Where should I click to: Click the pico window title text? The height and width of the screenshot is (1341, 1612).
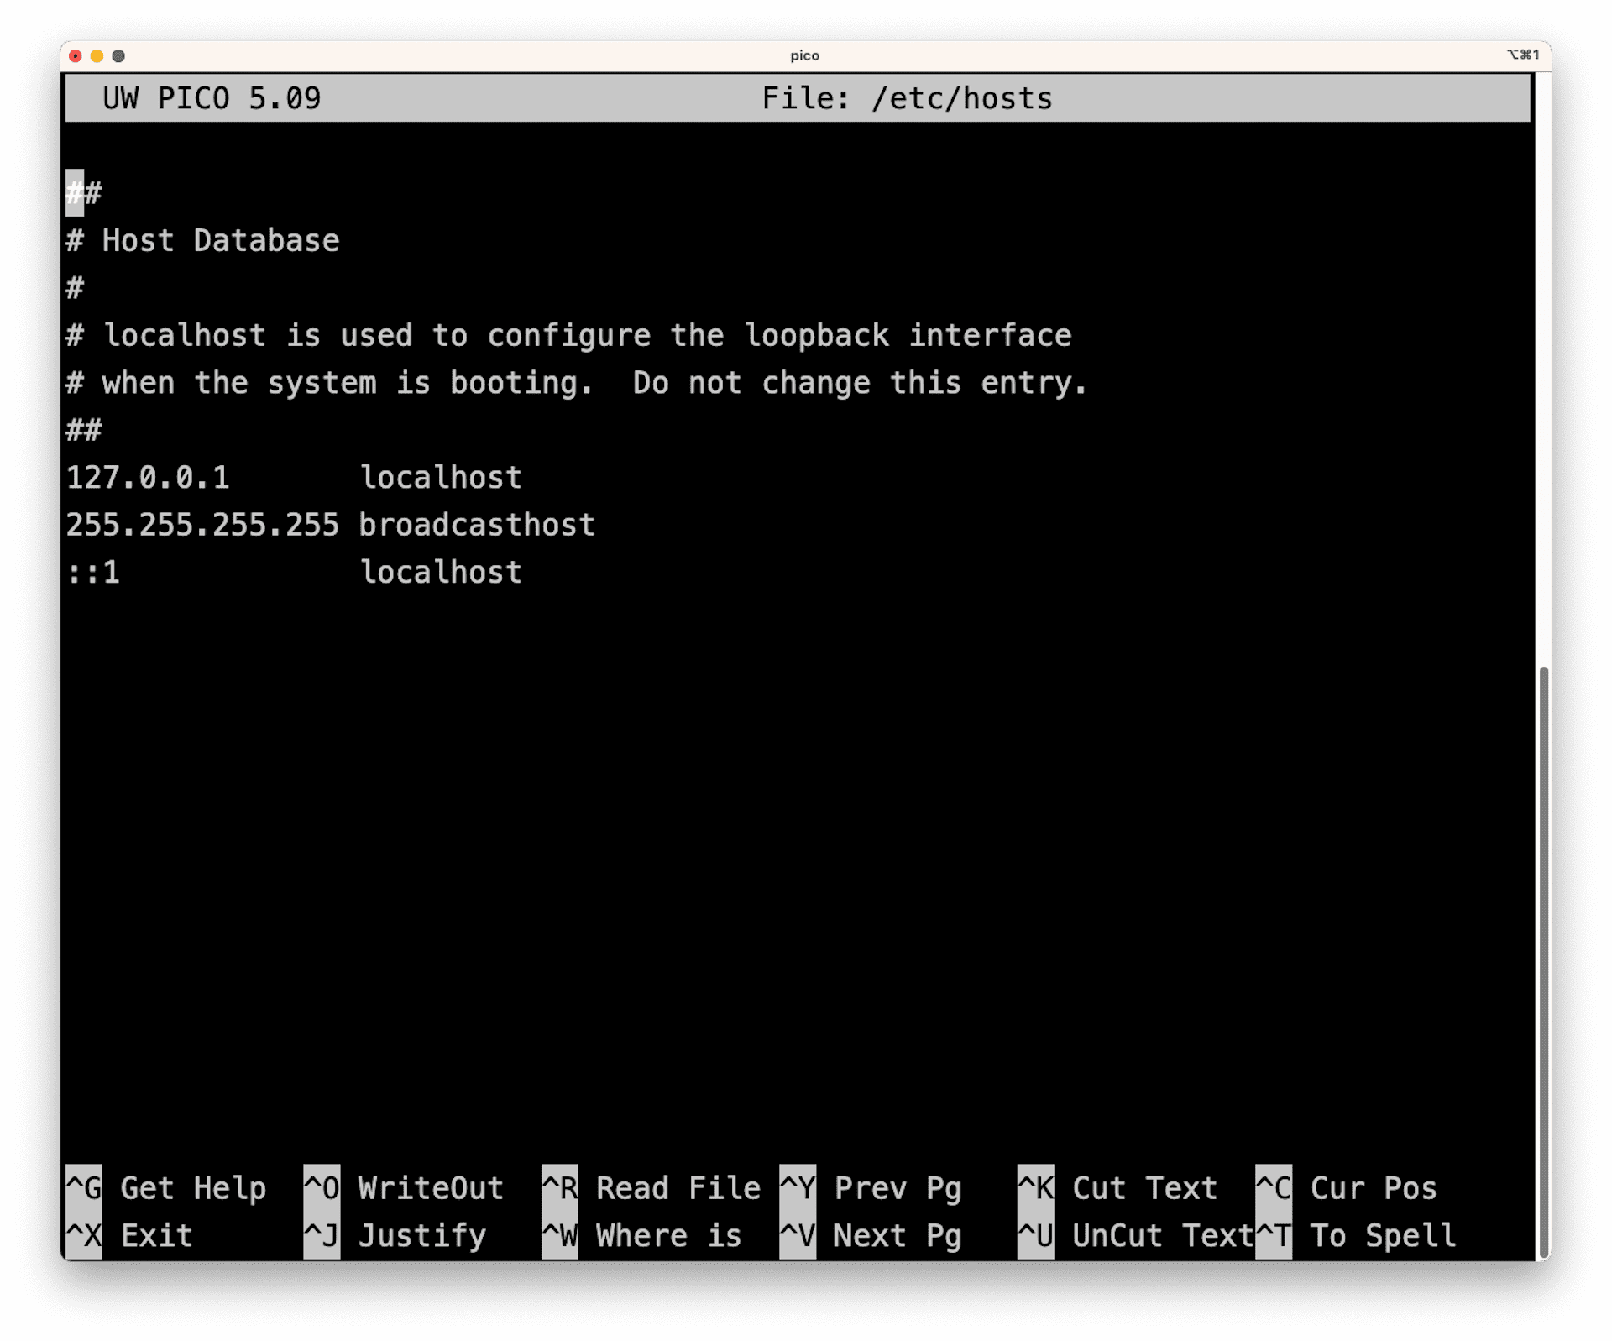coord(804,55)
